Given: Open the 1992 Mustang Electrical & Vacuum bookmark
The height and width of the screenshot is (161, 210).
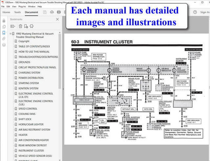Looking at the screenshot, I should (x=35, y=35).
